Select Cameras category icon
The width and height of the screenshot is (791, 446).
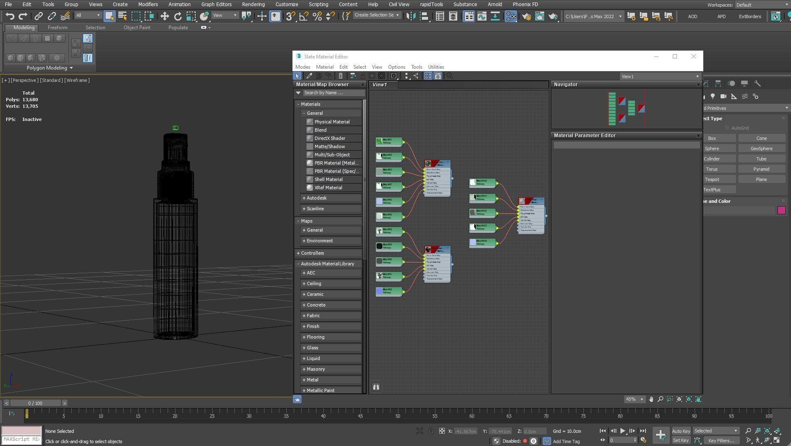[x=723, y=96]
